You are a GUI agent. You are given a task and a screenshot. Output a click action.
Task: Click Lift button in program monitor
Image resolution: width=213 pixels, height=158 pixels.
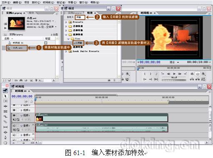(192, 79)
